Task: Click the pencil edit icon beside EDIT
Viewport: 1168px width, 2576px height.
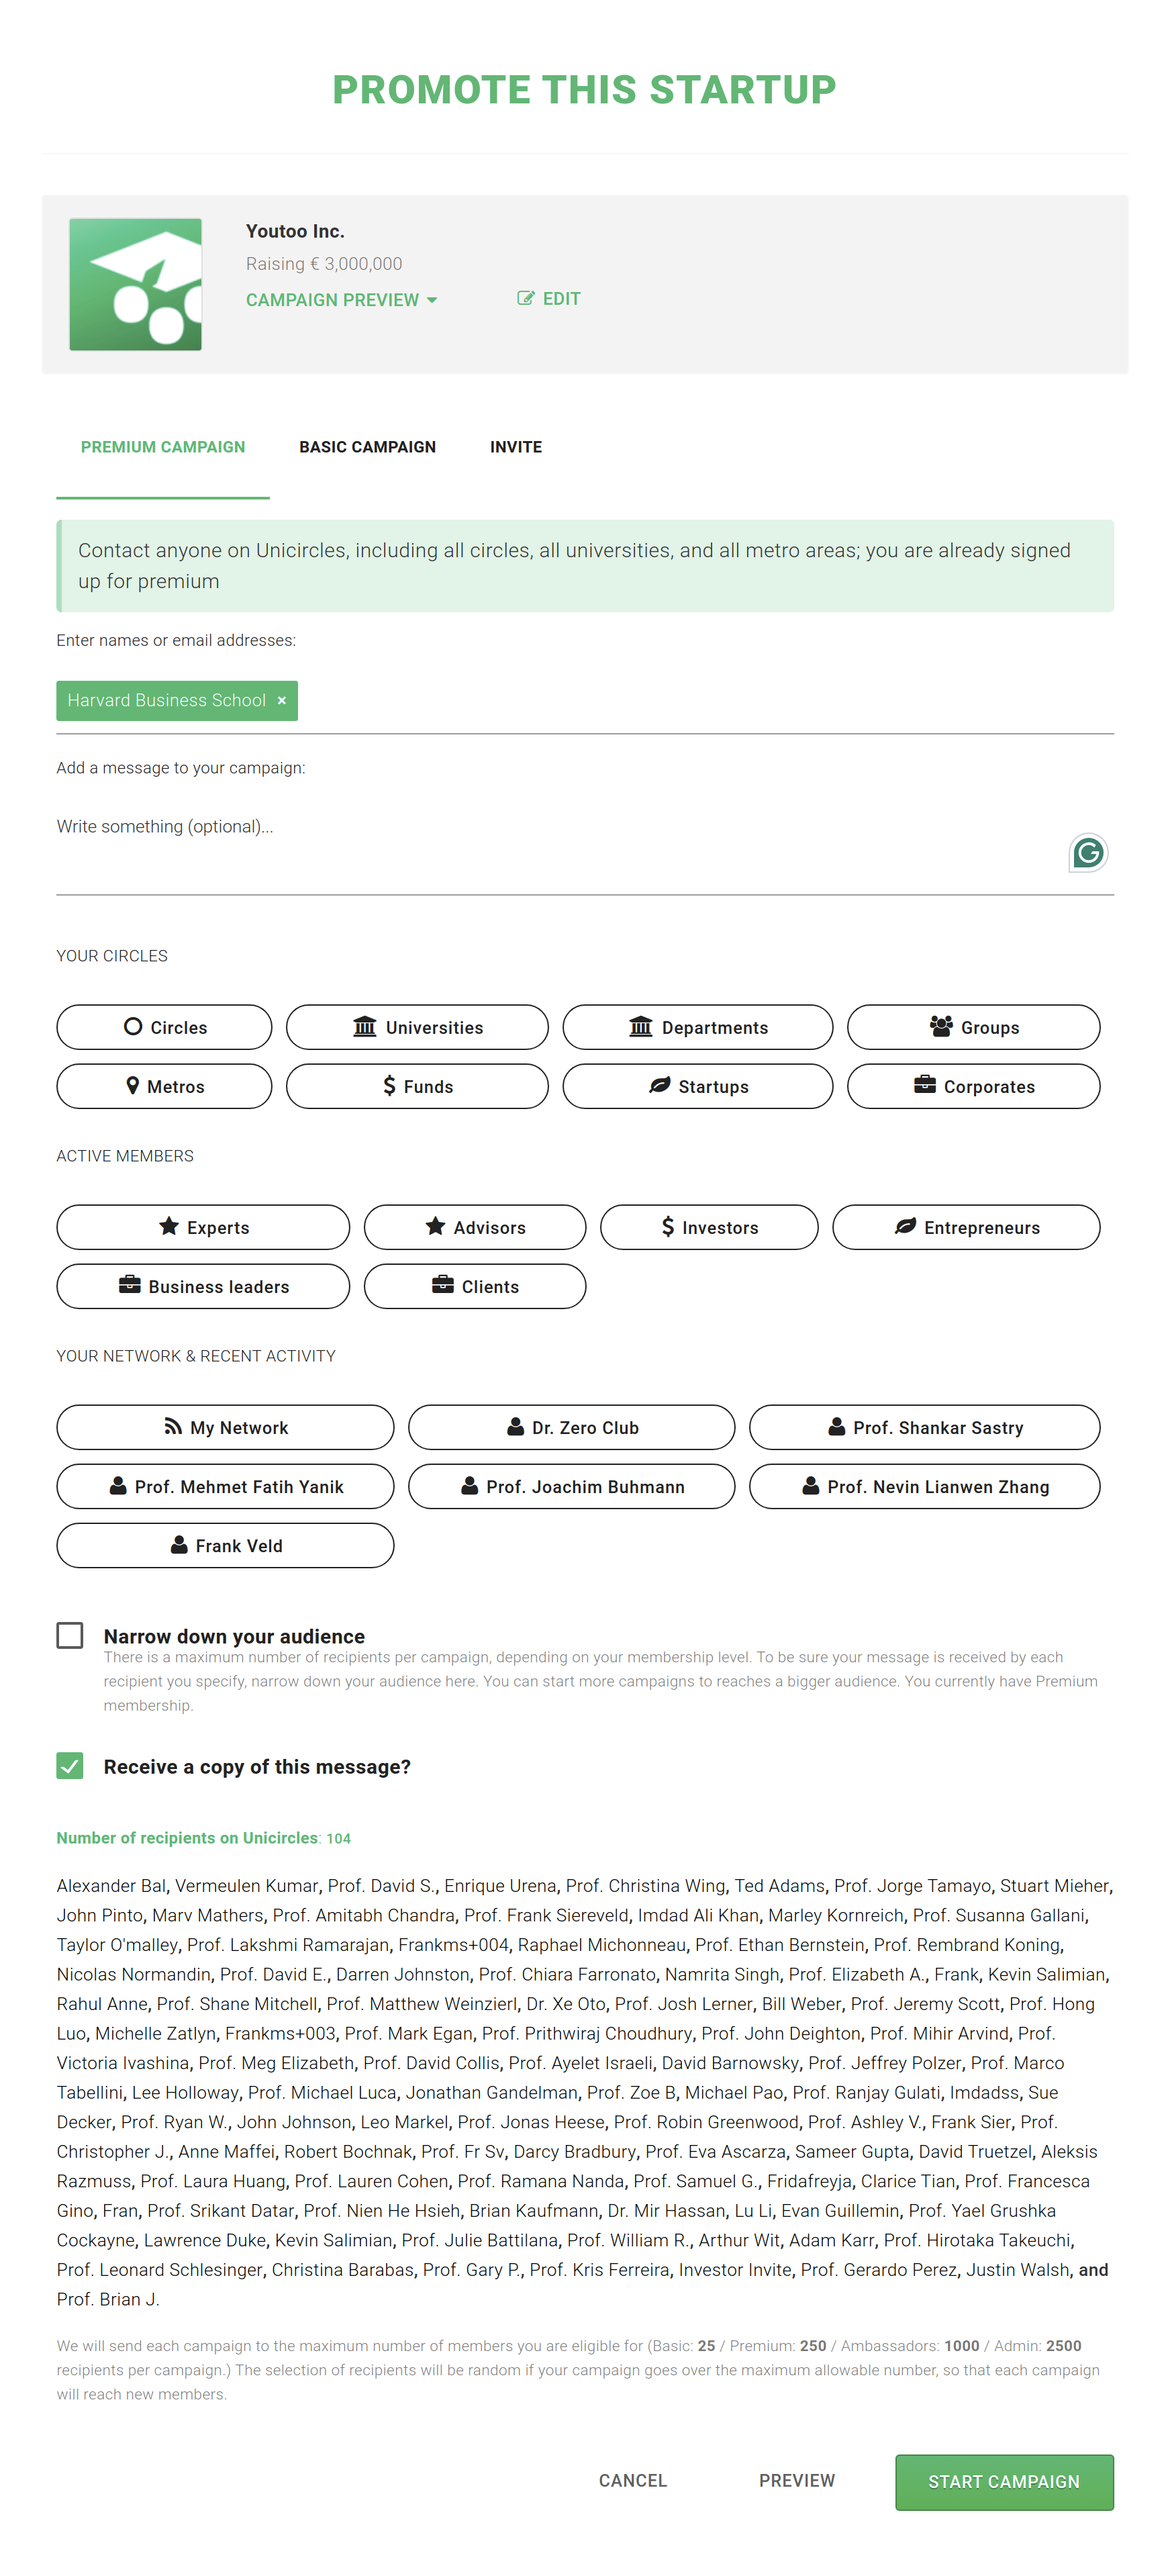Action: coord(525,298)
